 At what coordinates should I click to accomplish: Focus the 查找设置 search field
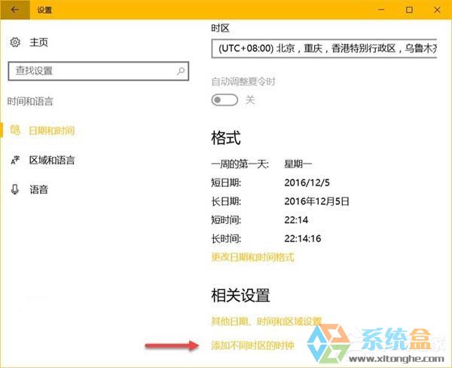(98, 71)
